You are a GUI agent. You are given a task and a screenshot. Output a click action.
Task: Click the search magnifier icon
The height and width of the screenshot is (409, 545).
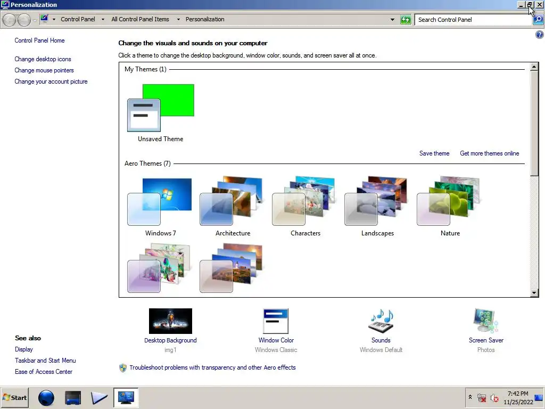pyautogui.click(x=538, y=20)
